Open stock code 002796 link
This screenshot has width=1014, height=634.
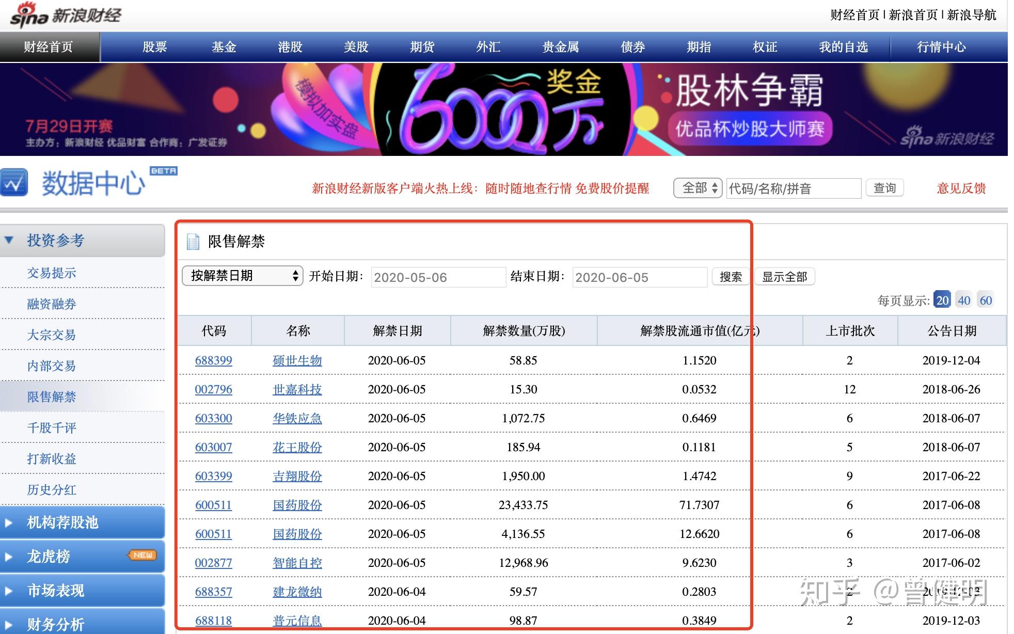tap(213, 389)
